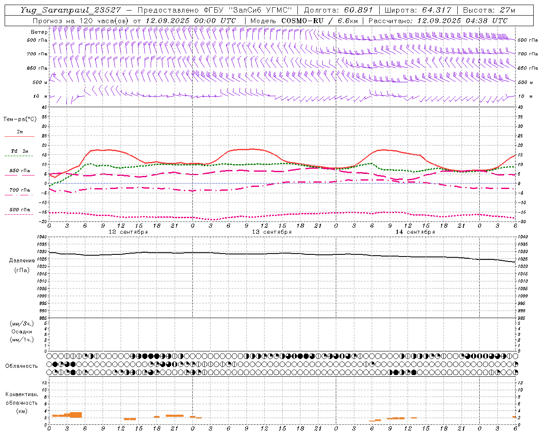Screen dimensions: 540x432
Task: Click the model name COSMO-RU / 6.6км
Action: pos(319,21)
